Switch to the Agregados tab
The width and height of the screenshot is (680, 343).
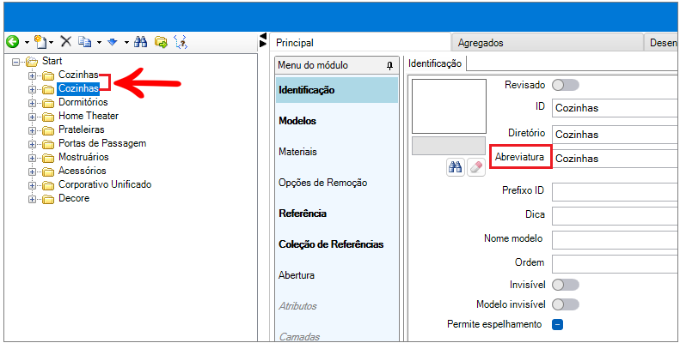pos(547,43)
